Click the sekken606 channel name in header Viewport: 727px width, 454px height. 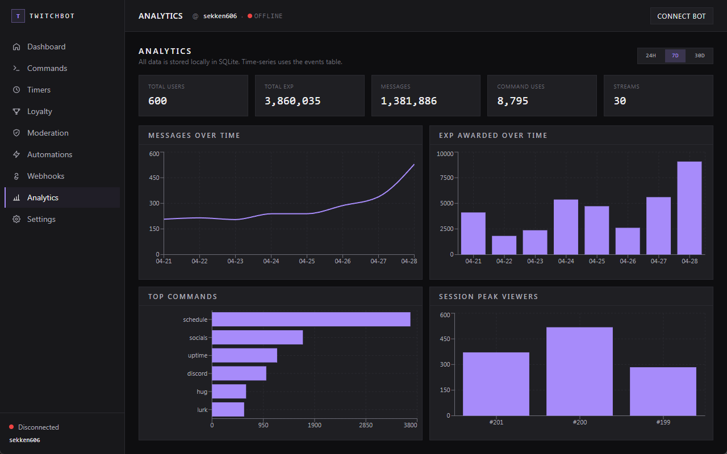(x=220, y=16)
